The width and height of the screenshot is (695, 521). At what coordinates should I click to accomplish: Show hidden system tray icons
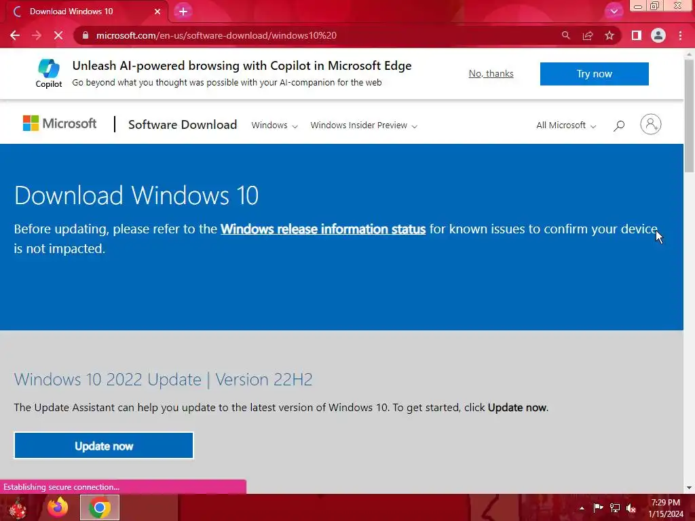pyautogui.click(x=582, y=508)
